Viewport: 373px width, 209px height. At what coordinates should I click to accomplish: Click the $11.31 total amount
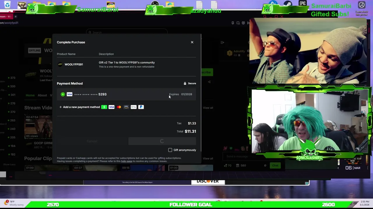190,131
